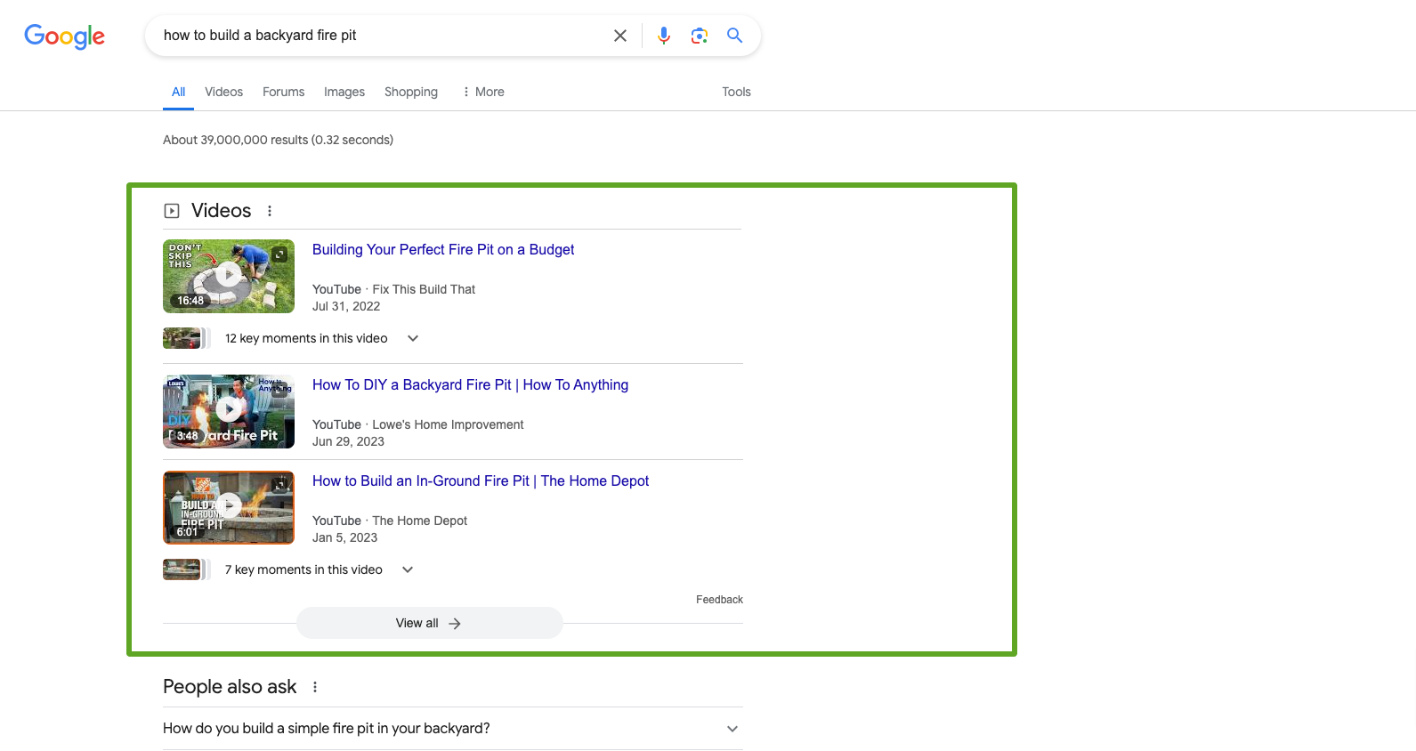Play the 16:48 fire pit budget video thumbnail

229,276
